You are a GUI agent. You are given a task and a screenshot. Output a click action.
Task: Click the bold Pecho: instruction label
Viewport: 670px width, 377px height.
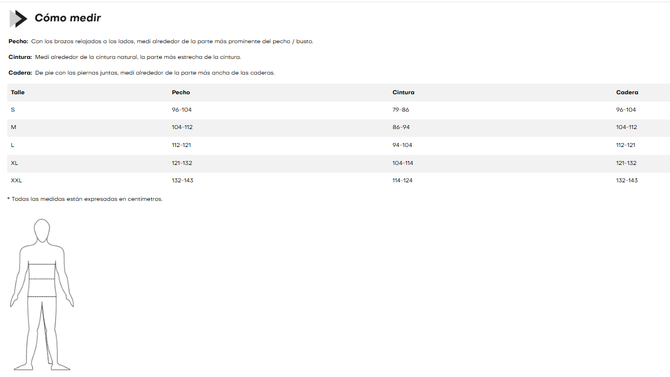click(x=19, y=42)
